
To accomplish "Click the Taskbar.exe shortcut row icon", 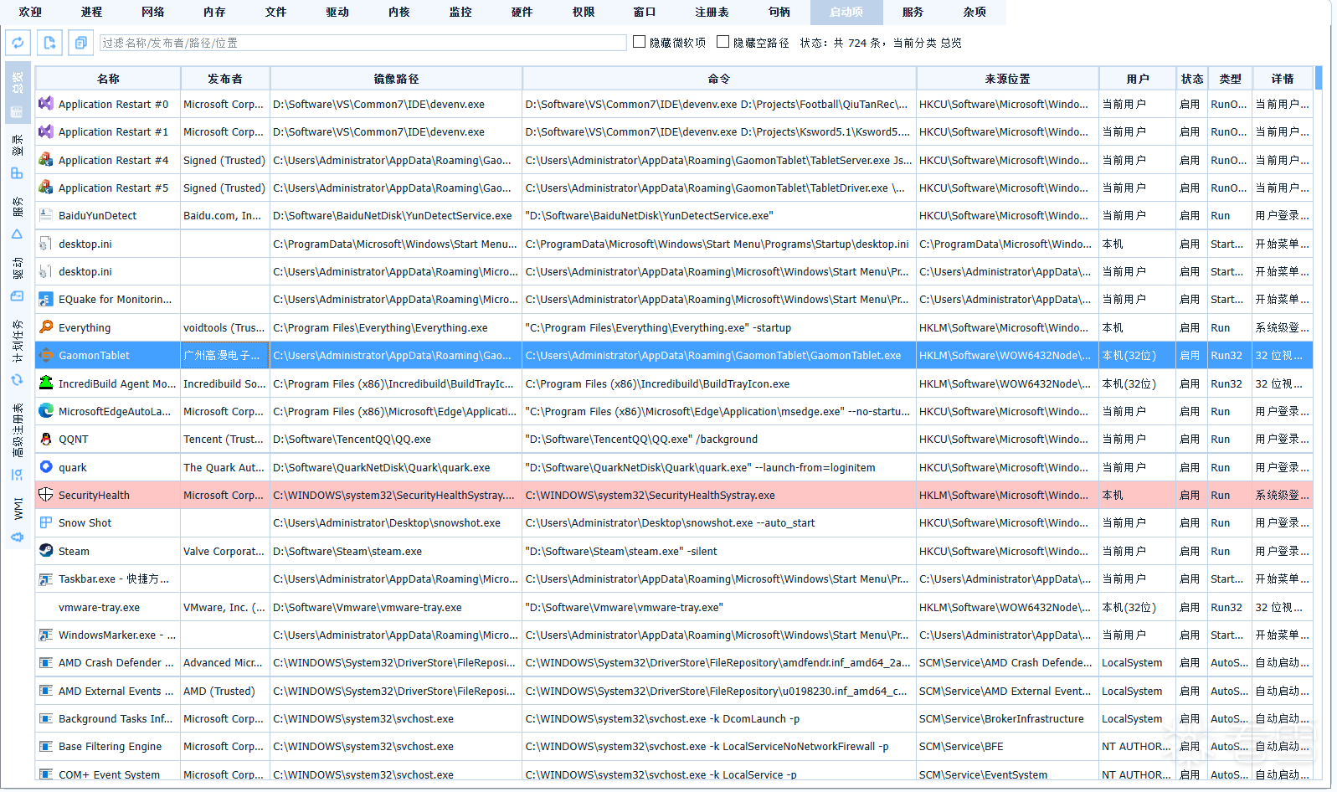I will tap(46, 579).
